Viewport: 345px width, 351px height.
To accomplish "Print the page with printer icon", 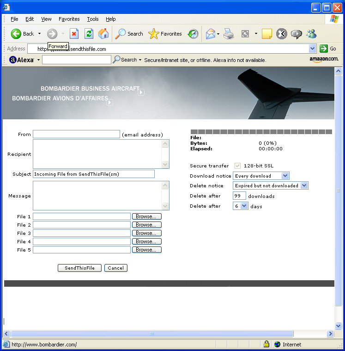I will (x=229, y=34).
